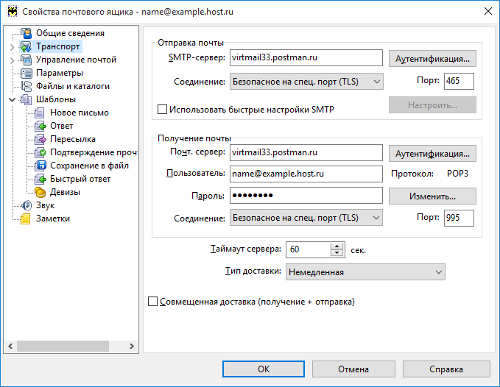Click the Параметры tree icon
This screenshot has width=500, height=387.
[27, 73]
